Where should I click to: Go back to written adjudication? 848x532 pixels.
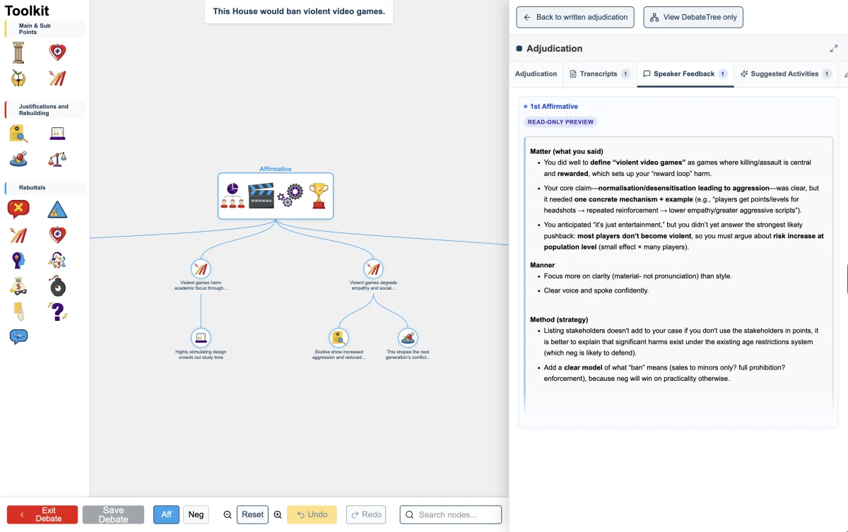coord(575,18)
